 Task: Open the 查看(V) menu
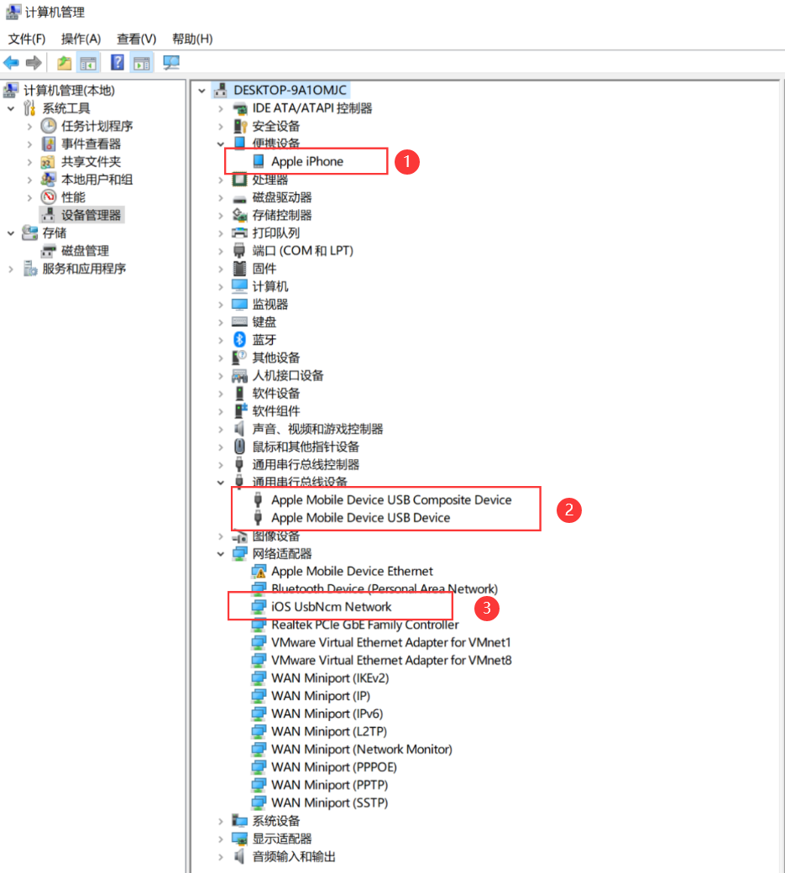(x=136, y=39)
